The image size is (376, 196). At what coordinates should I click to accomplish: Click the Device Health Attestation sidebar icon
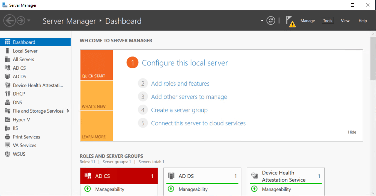[x=8, y=85]
